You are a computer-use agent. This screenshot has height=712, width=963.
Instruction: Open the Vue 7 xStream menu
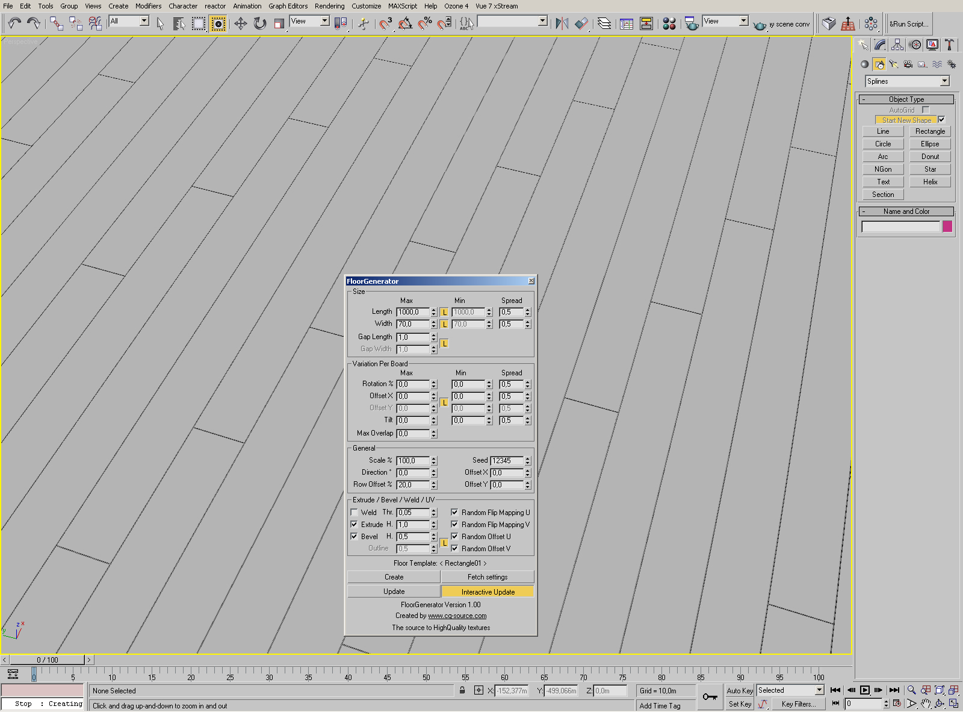tap(497, 6)
